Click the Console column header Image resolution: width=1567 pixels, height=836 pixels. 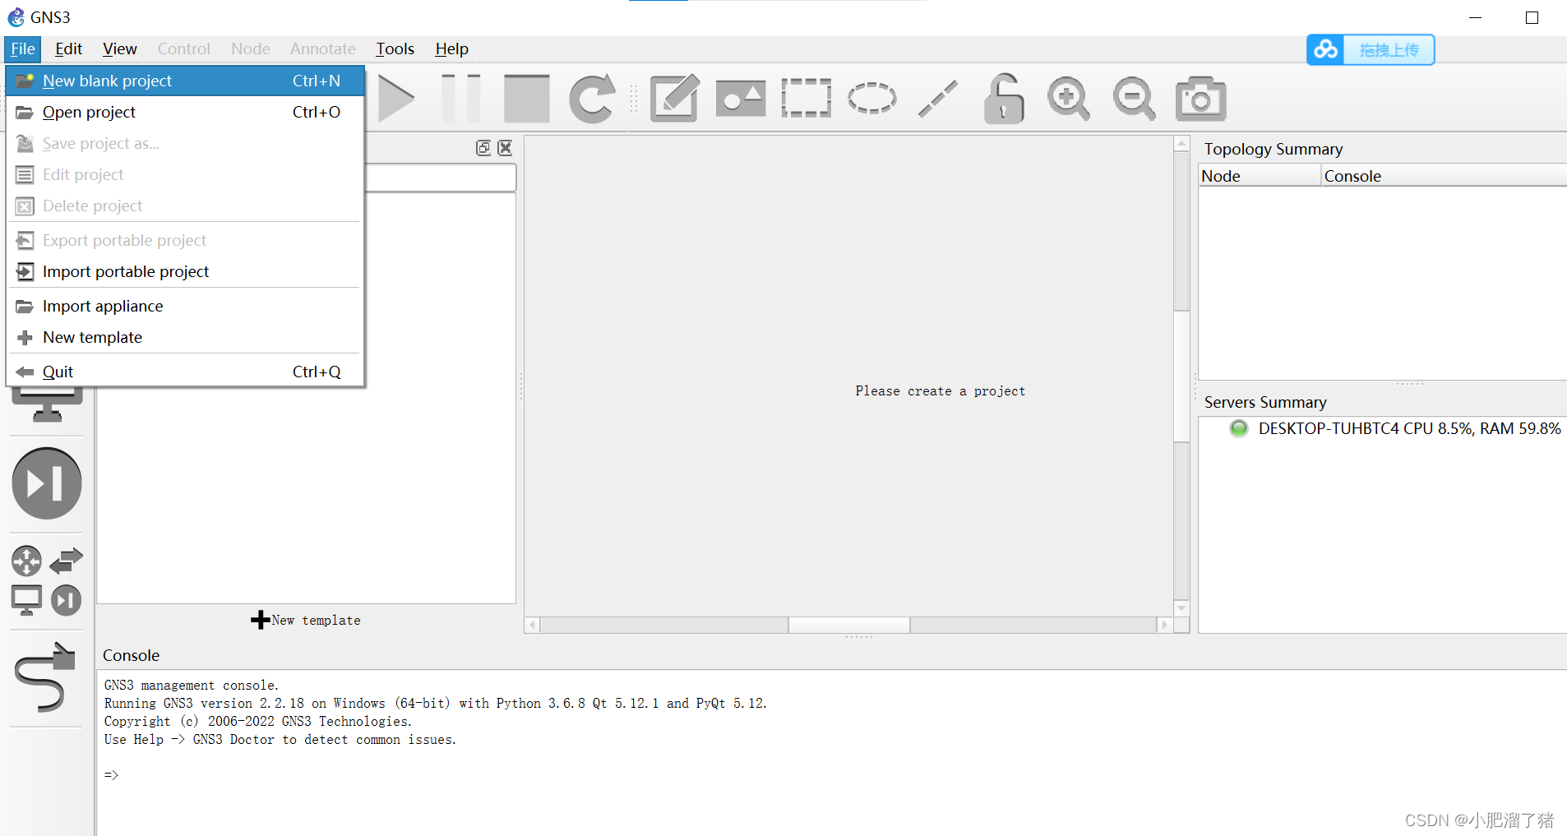pyautogui.click(x=1444, y=176)
